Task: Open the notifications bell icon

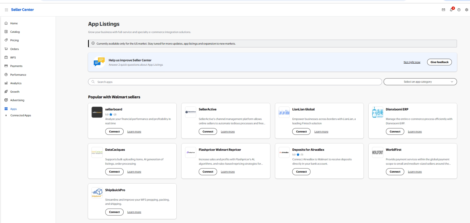Action: [x=451, y=10]
